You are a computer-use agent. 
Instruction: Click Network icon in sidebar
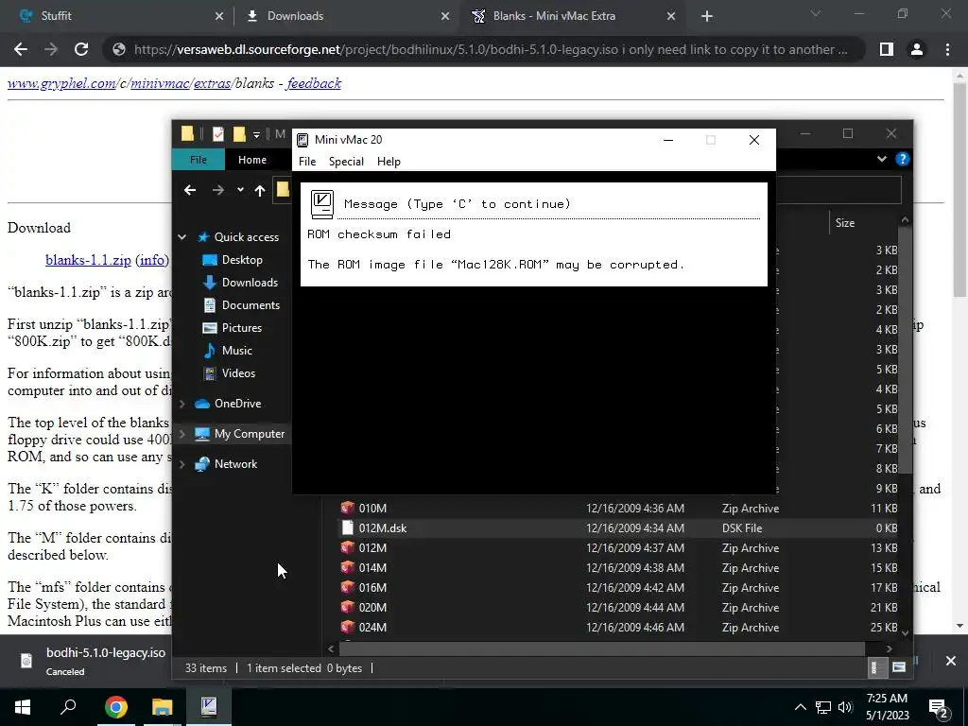(x=202, y=464)
